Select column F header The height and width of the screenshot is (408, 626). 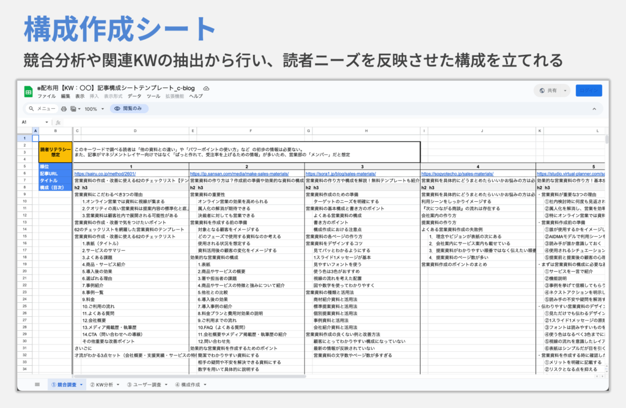coord(251,131)
